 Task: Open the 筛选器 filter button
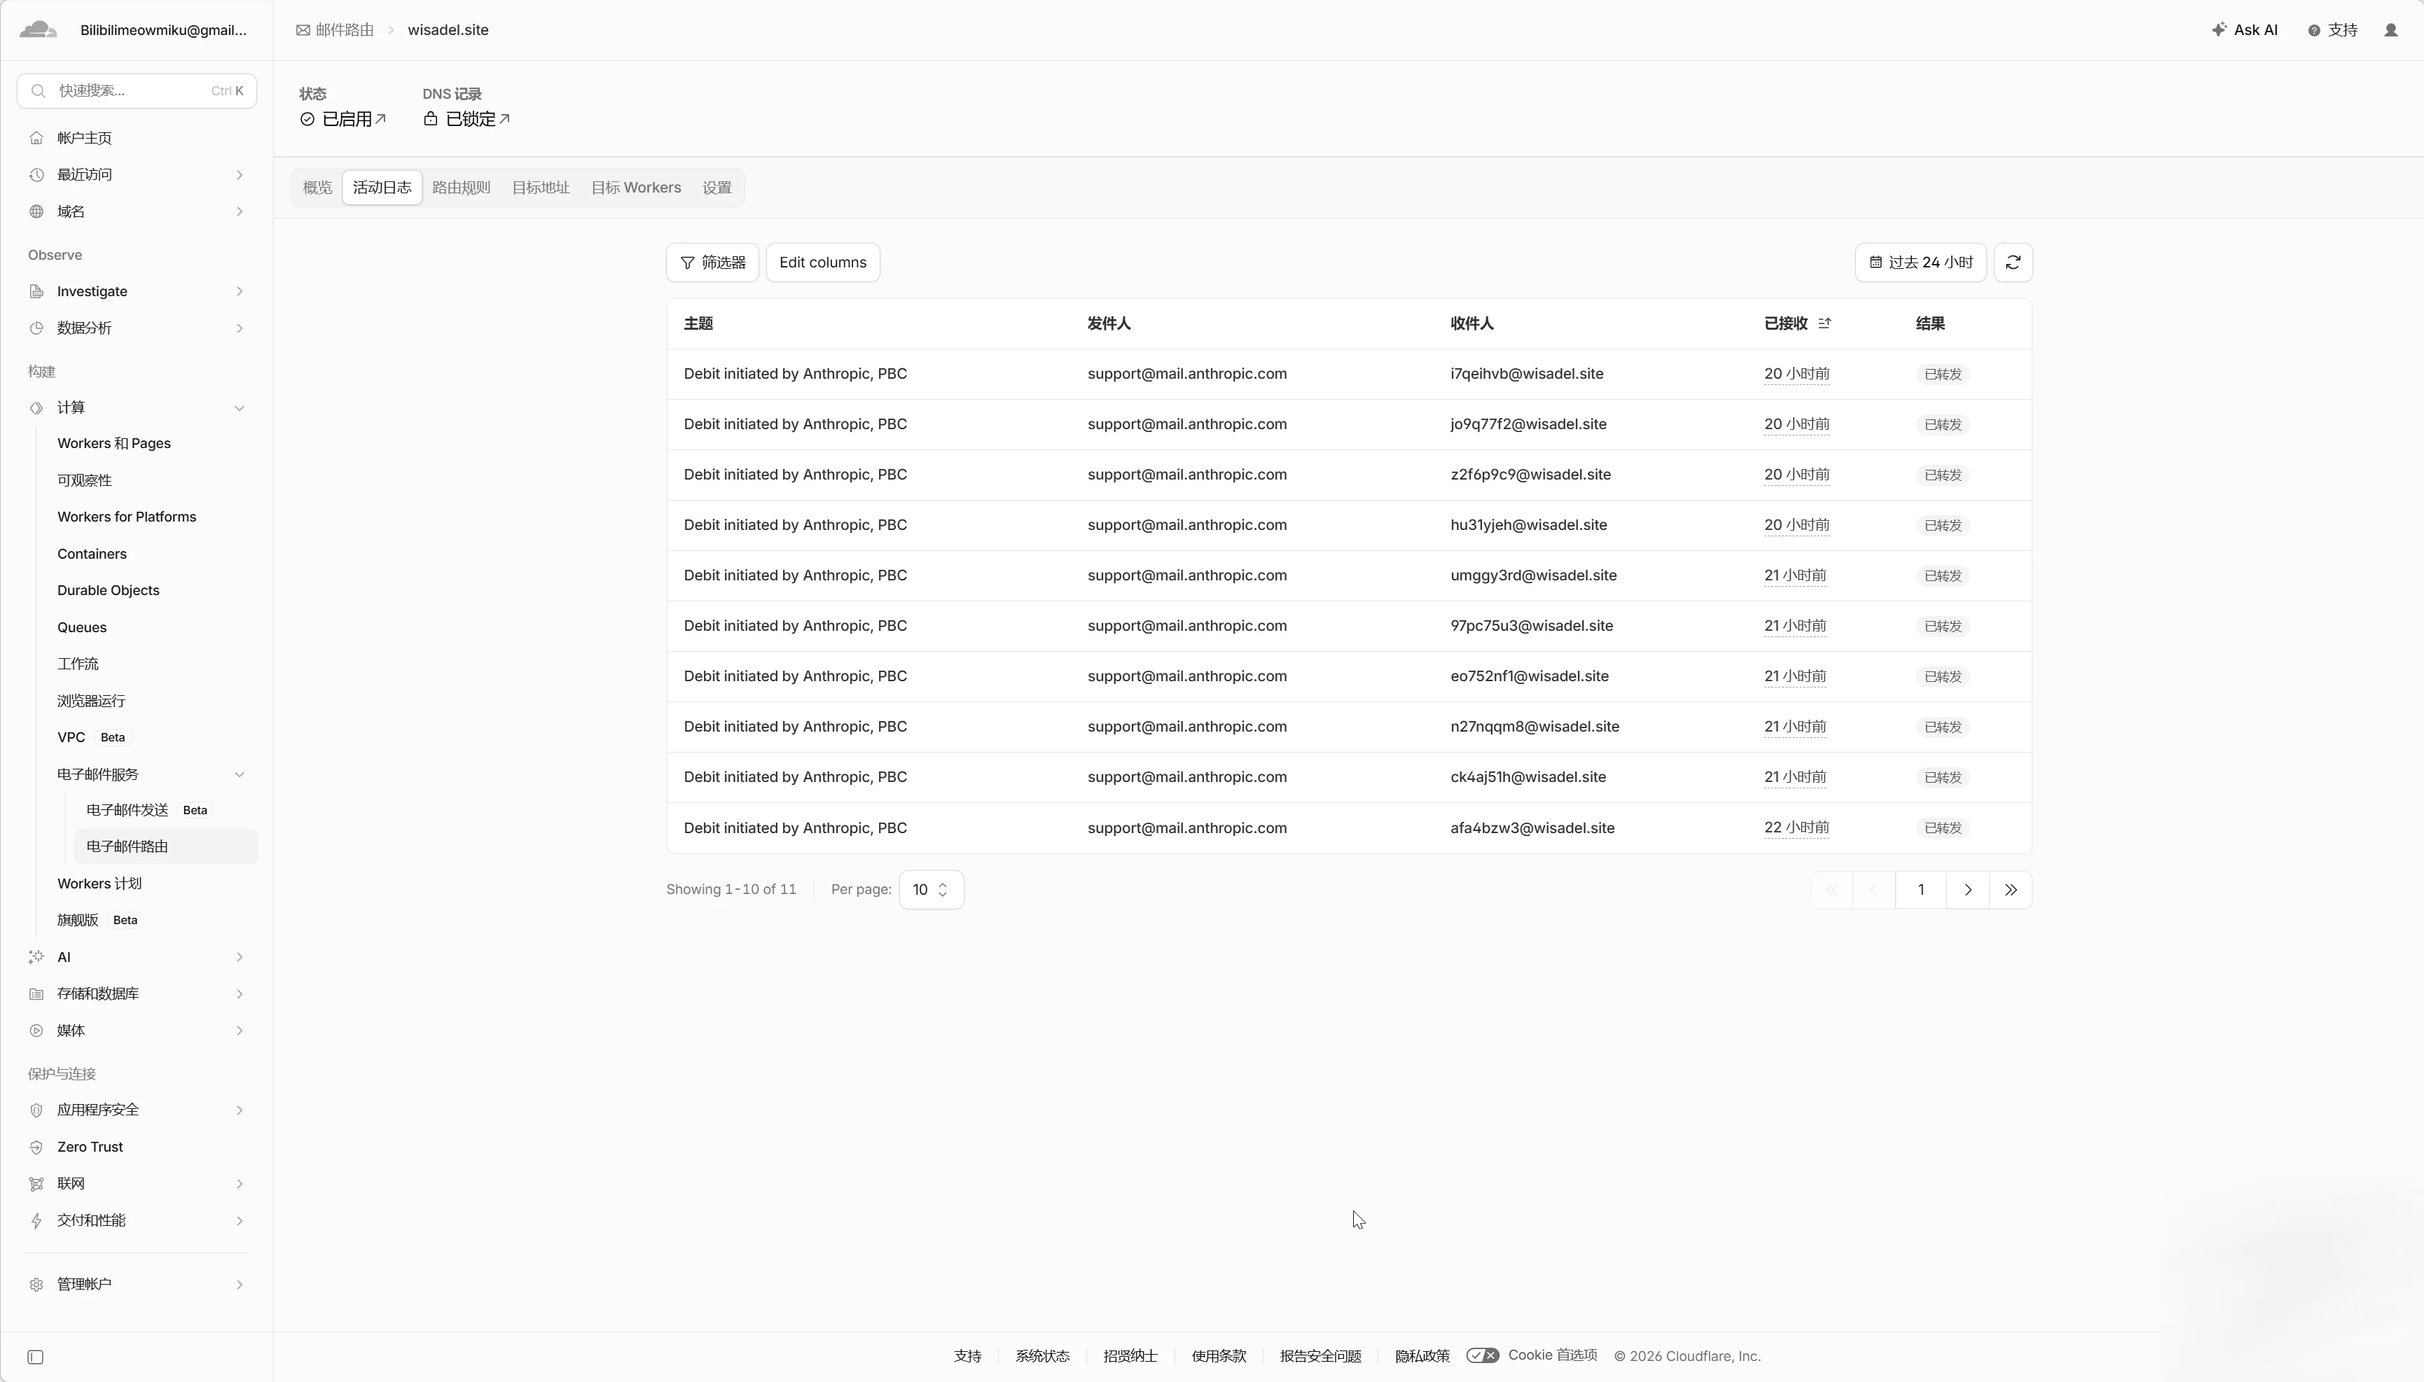(x=712, y=263)
